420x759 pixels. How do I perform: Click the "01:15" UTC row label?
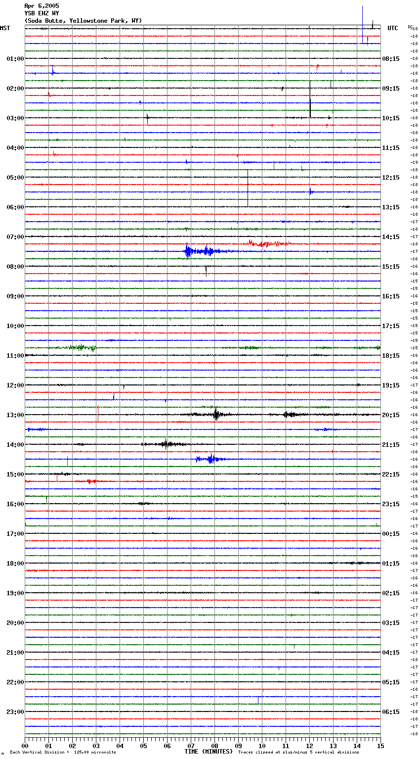point(391,564)
